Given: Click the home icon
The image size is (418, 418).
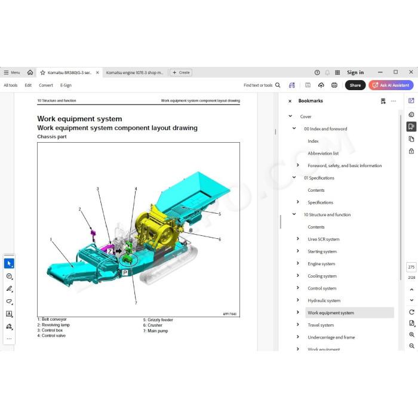Looking at the screenshot, I should [x=30, y=72].
